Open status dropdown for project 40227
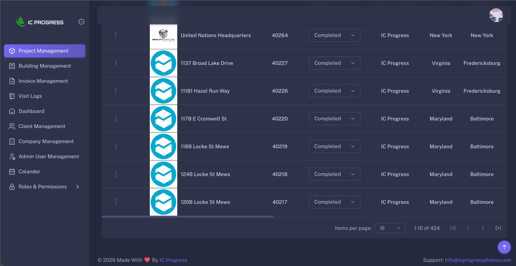The image size is (516, 266). tap(334, 63)
